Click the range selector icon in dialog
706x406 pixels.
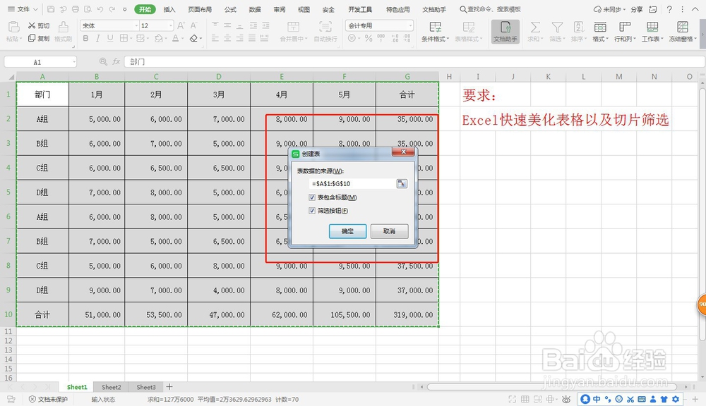(x=402, y=183)
